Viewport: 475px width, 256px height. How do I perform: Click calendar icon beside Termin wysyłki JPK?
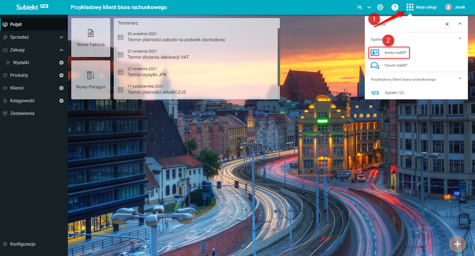(x=121, y=72)
